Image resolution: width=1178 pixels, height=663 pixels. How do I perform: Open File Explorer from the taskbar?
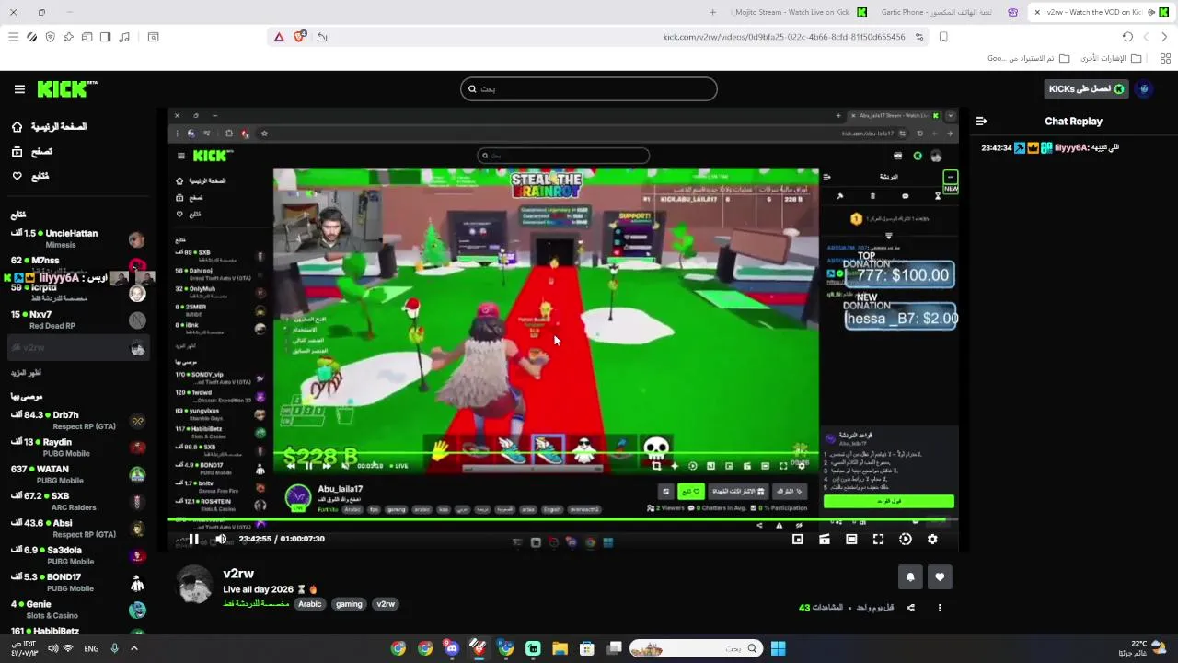coord(560,648)
